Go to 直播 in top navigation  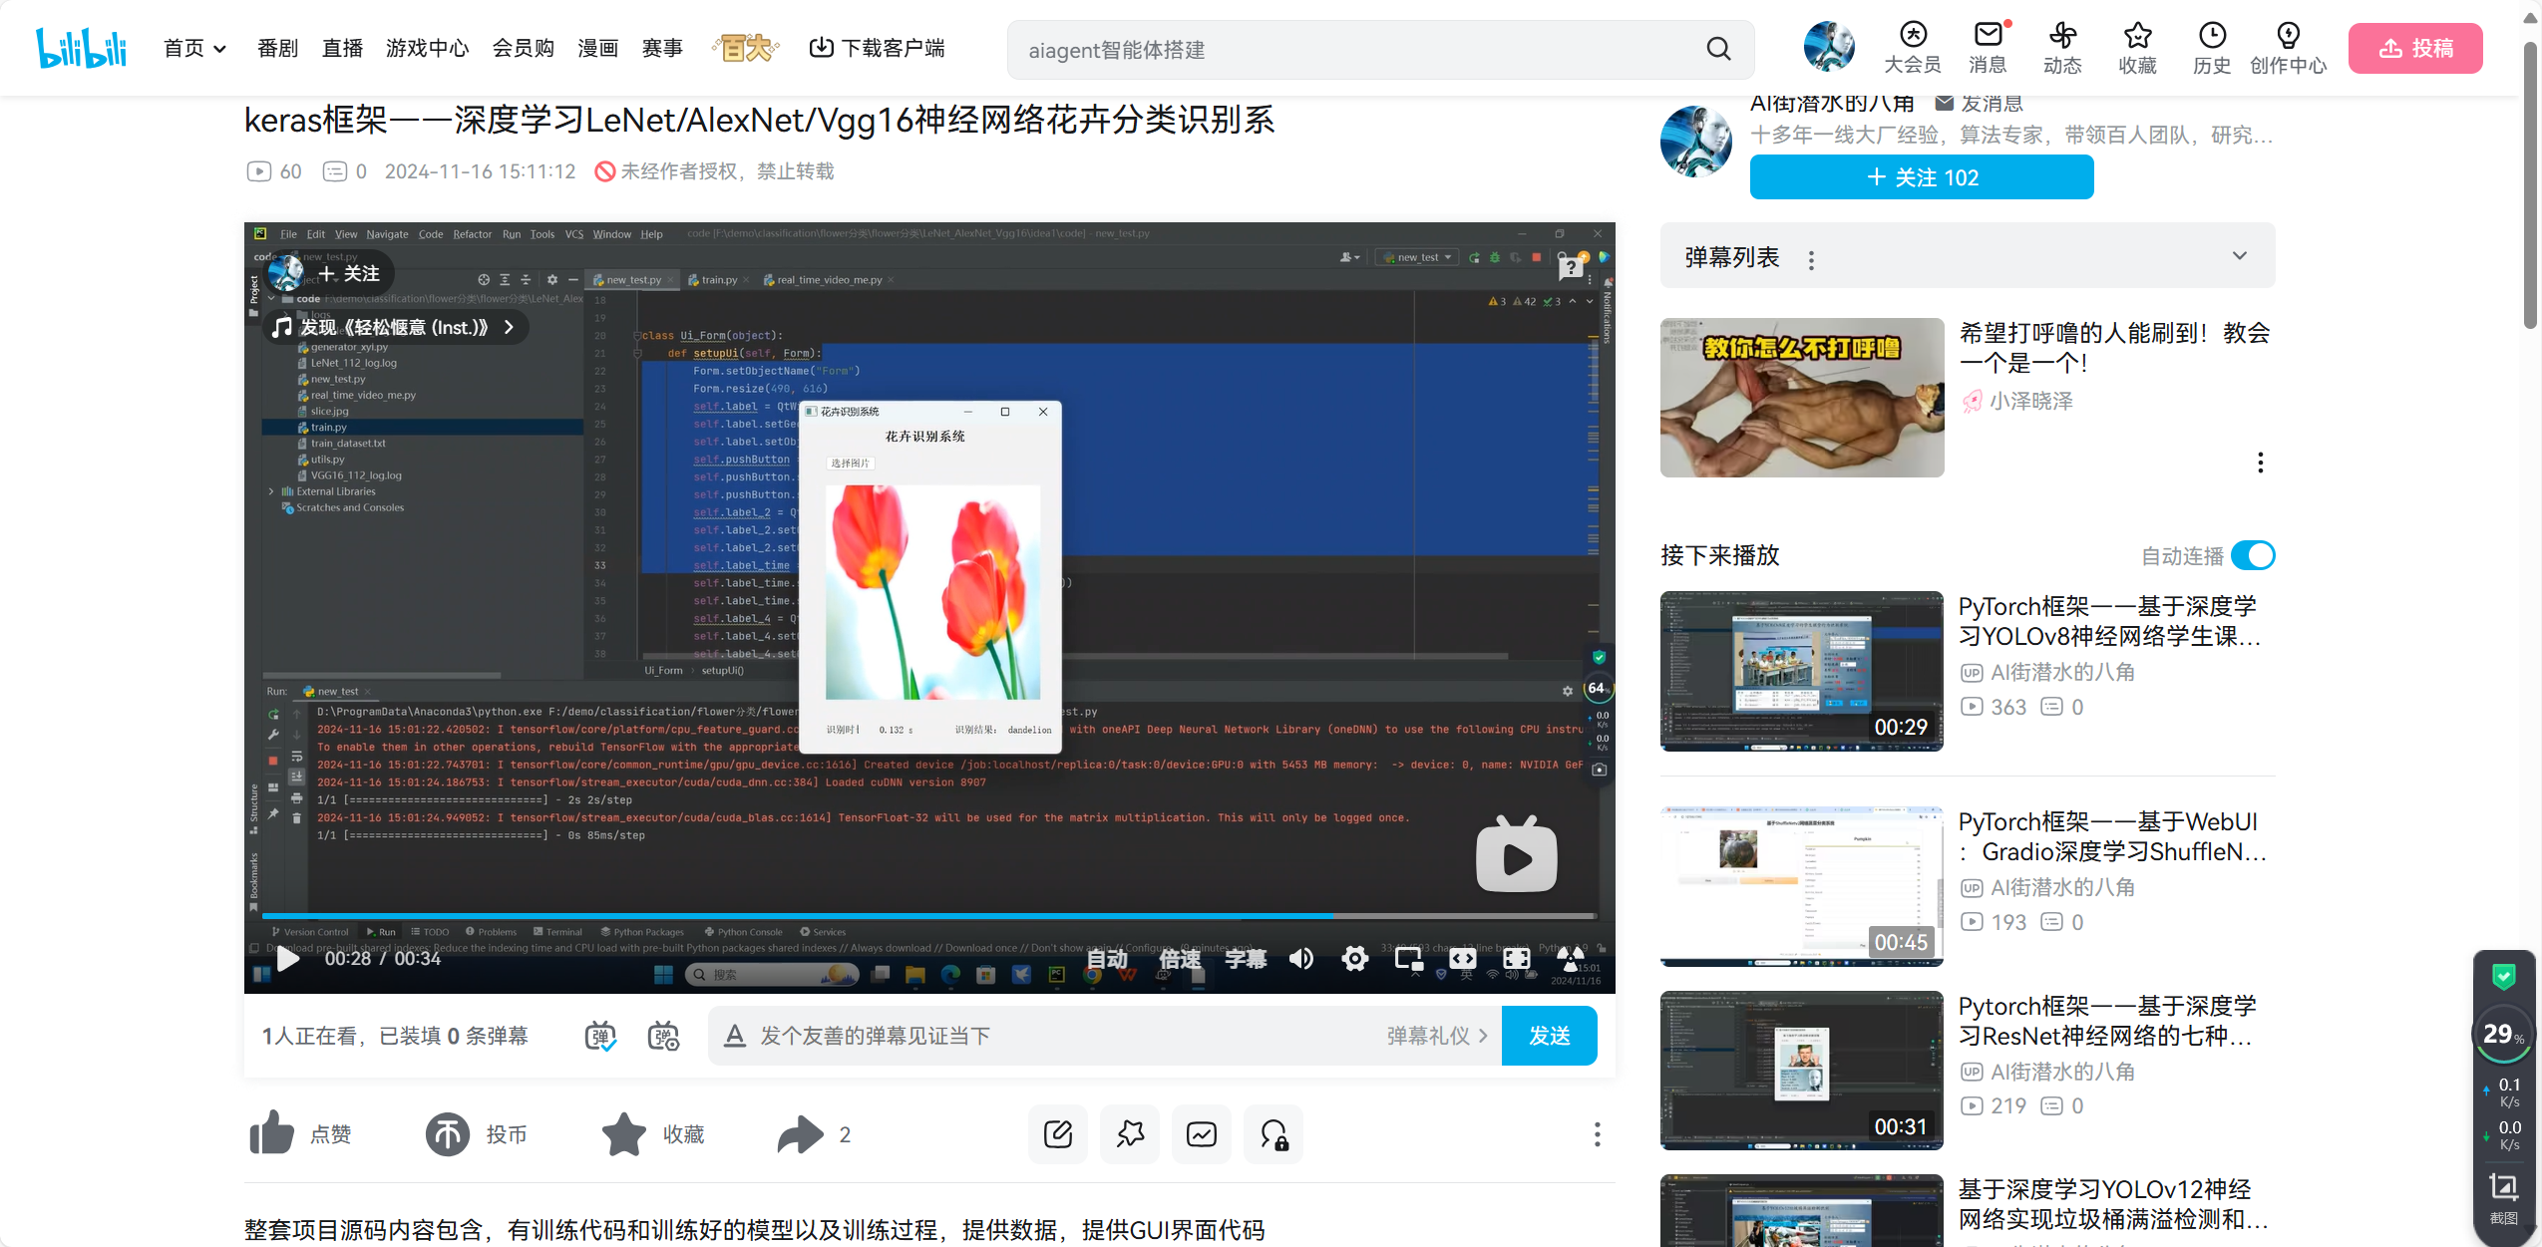tap(342, 48)
